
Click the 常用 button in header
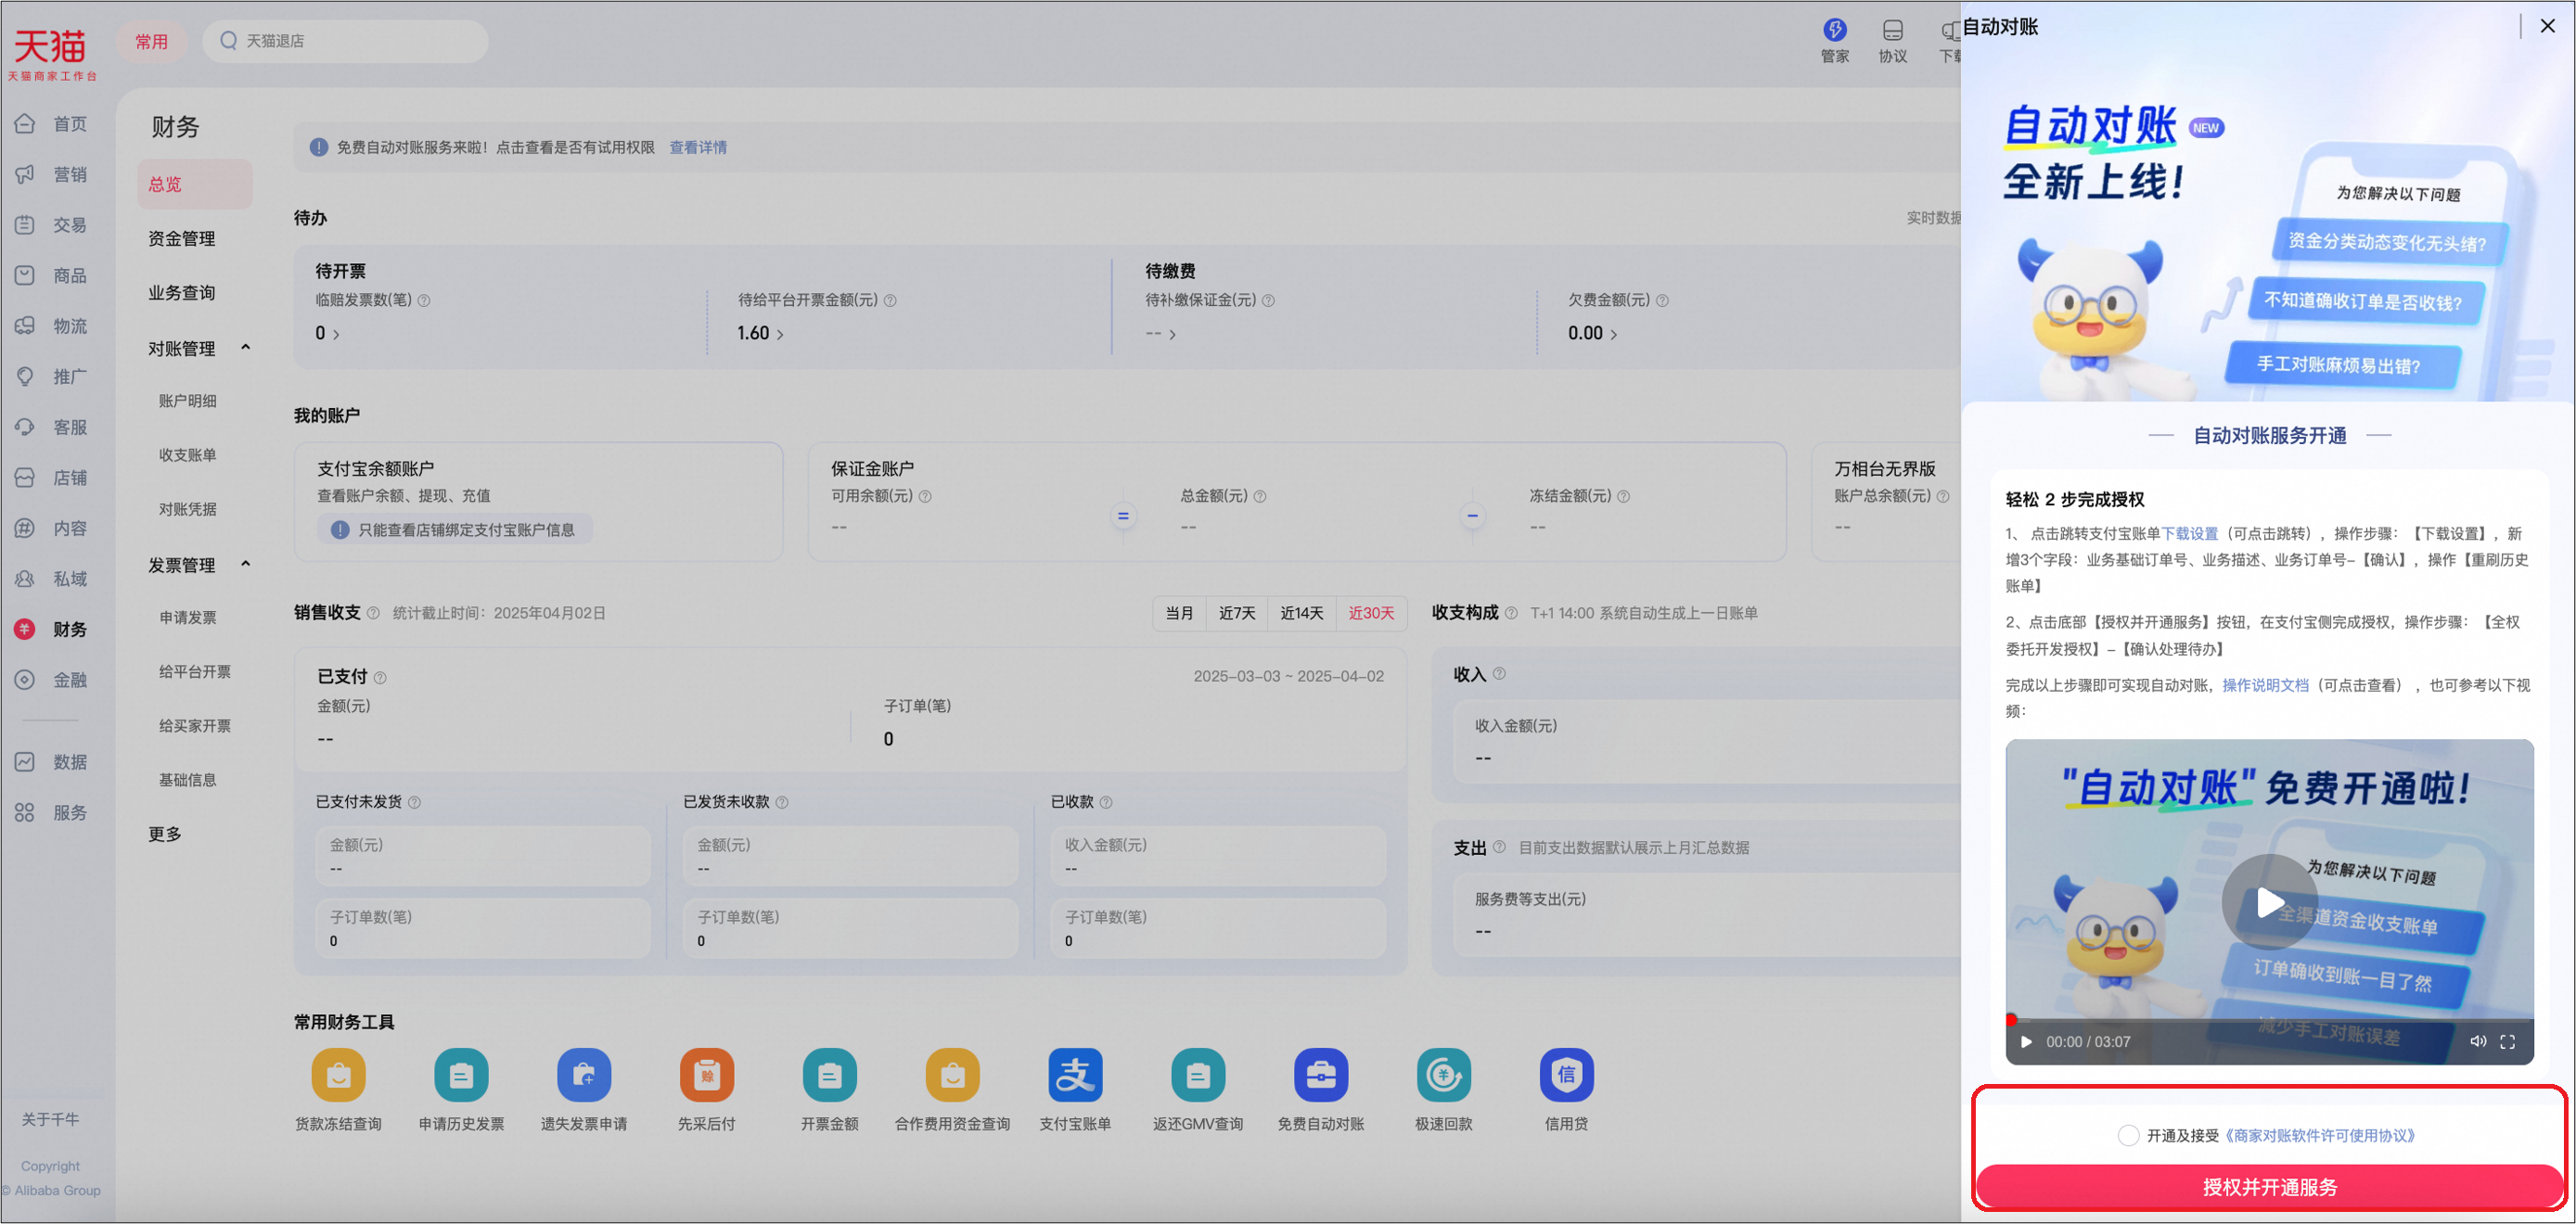coord(151,41)
